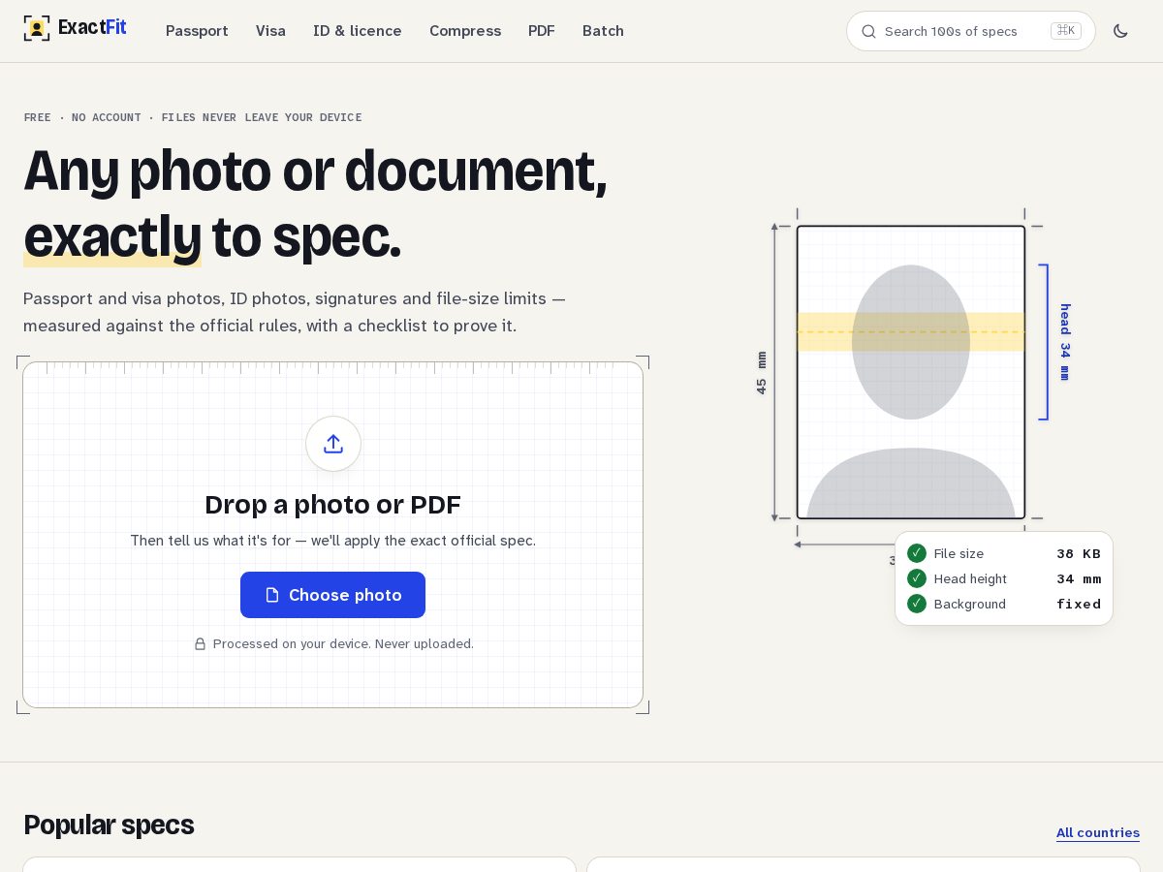The image size is (1163, 872).
Task: Click the 'head 34 mm' bracket label
Action: pos(1065,342)
